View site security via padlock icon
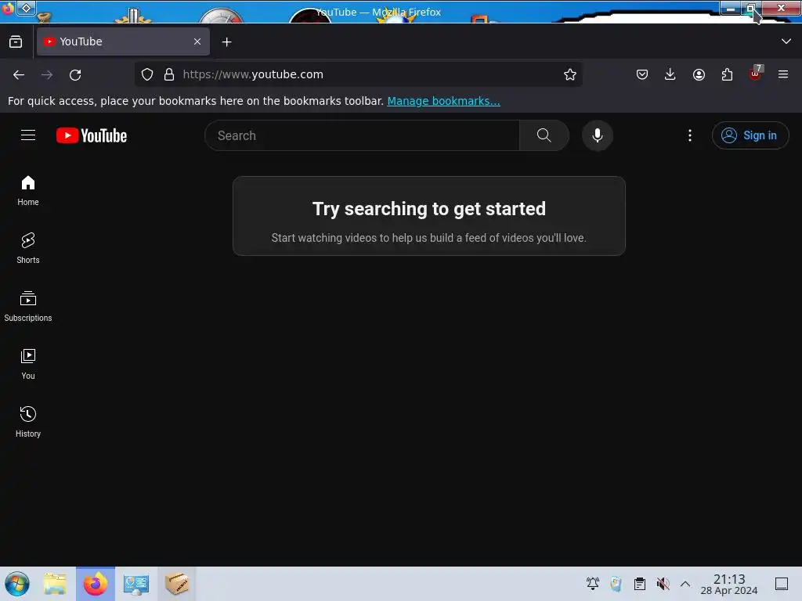 pos(169,74)
